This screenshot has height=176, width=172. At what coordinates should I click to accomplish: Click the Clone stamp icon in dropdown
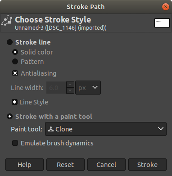point(51,129)
